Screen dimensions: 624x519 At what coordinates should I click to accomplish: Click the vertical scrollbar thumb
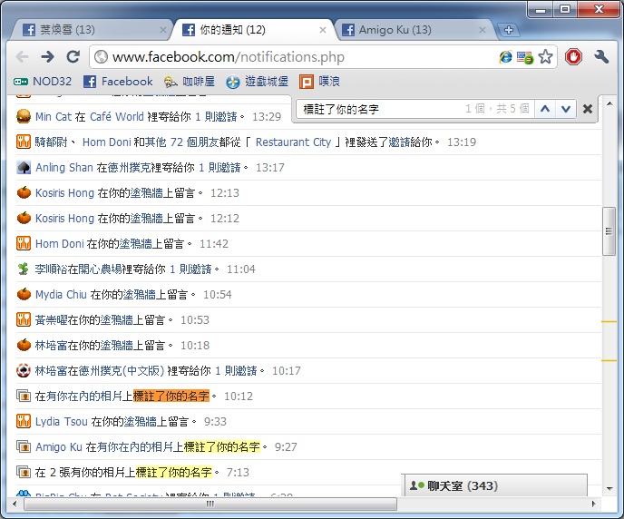[609, 231]
